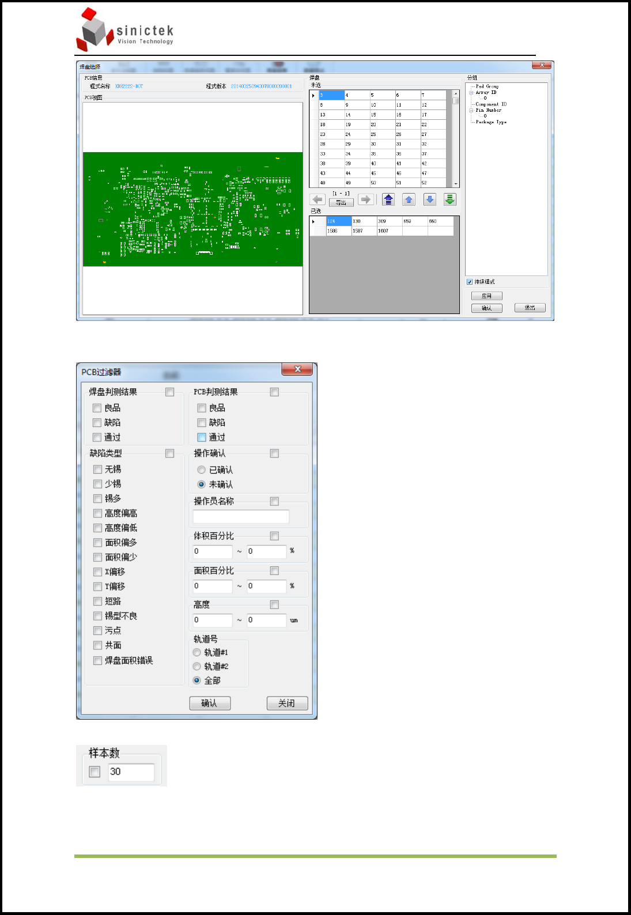
Task: Select cell 1586 in the 已选 table
Action: (339, 231)
